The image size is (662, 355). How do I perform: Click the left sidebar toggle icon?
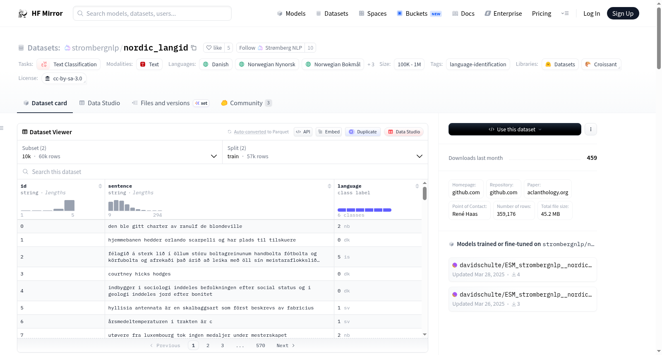(x=2, y=128)
